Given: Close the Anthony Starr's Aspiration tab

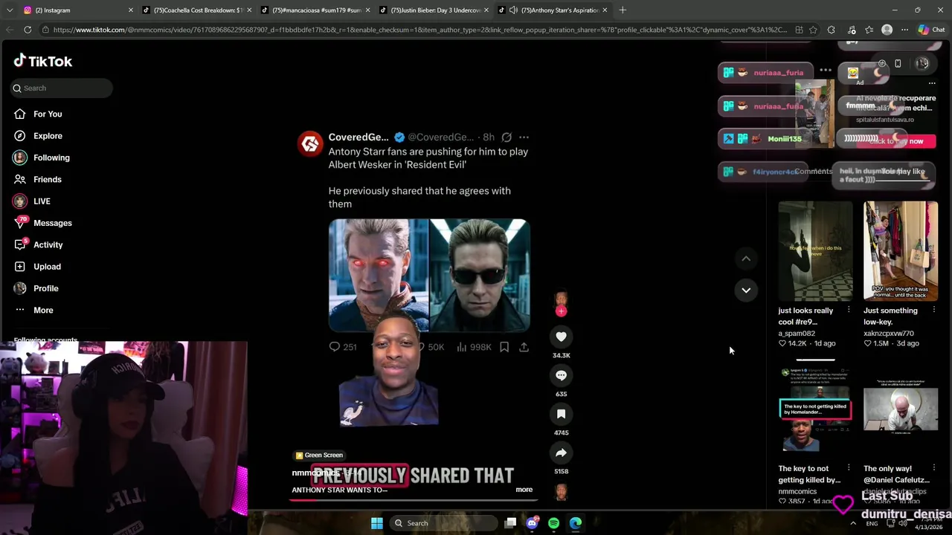Looking at the screenshot, I should click(x=605, y=10).
